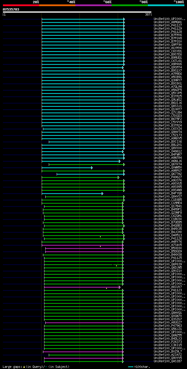The image size is (187, 369).
Task: Select the label UniRef100_C6SYD1
Action: [168, 51]
